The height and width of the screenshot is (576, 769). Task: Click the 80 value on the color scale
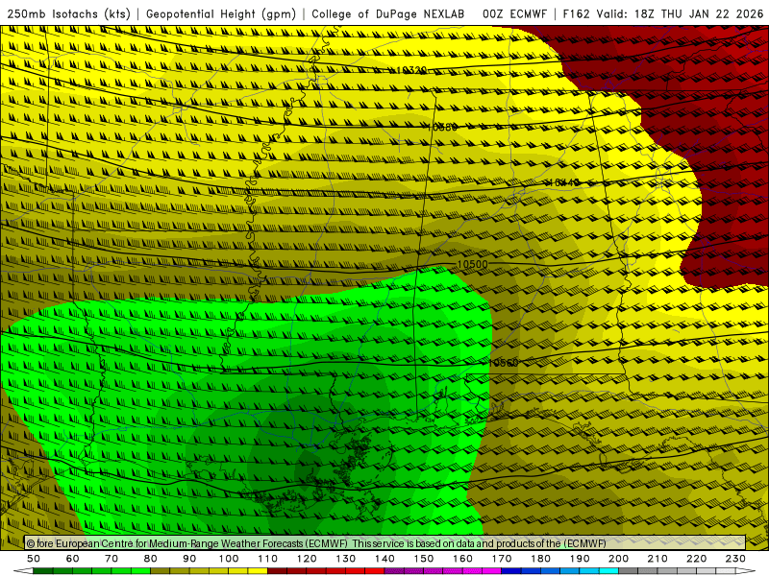tap(151, 559)
